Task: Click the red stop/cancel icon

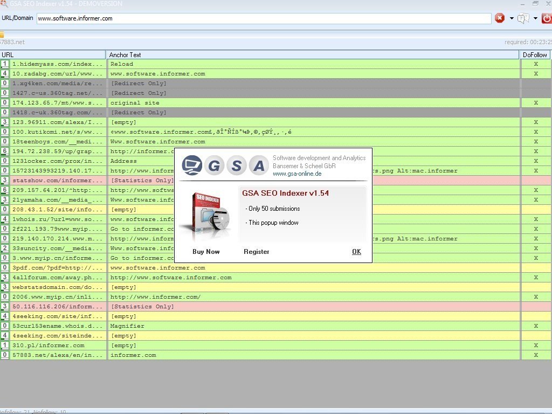Action: point(500,18)
